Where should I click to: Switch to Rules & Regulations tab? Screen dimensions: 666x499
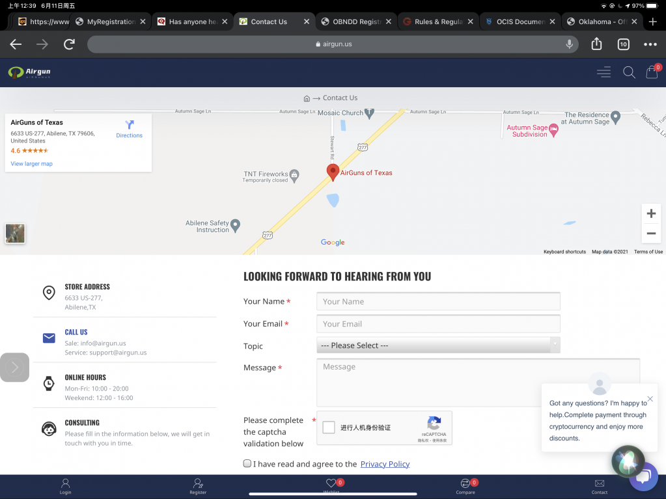click(438, 21)
